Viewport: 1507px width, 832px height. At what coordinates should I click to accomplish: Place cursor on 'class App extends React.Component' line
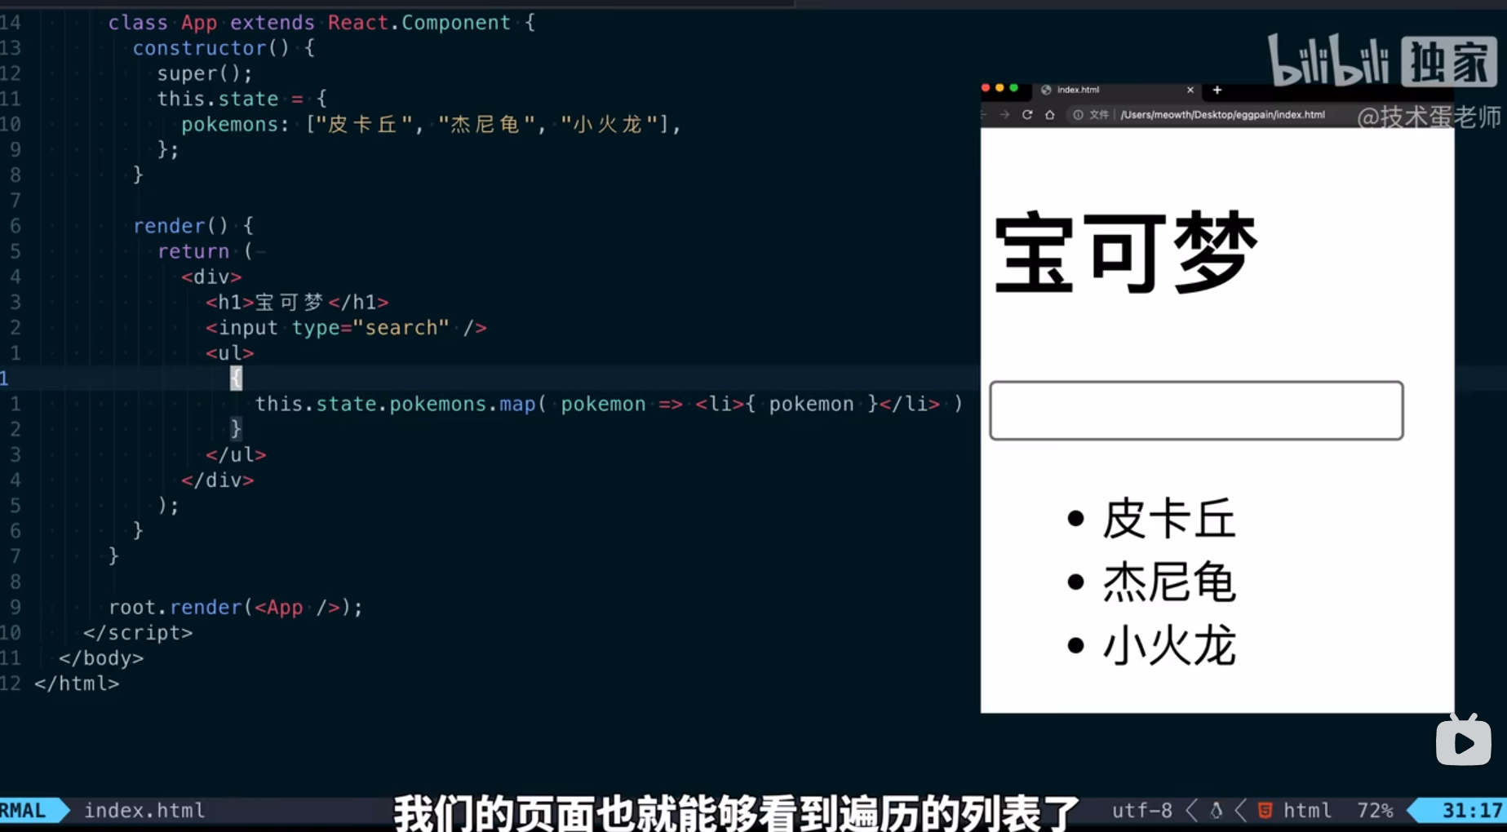tap(321, 23)
